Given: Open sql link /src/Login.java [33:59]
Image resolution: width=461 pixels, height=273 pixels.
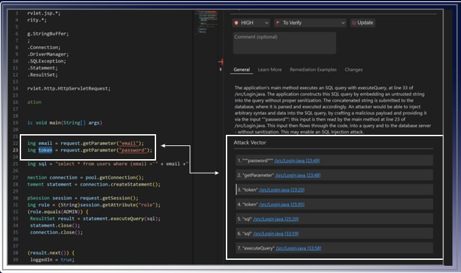Looking at the screenshot, I should click(x=276, y=234).
